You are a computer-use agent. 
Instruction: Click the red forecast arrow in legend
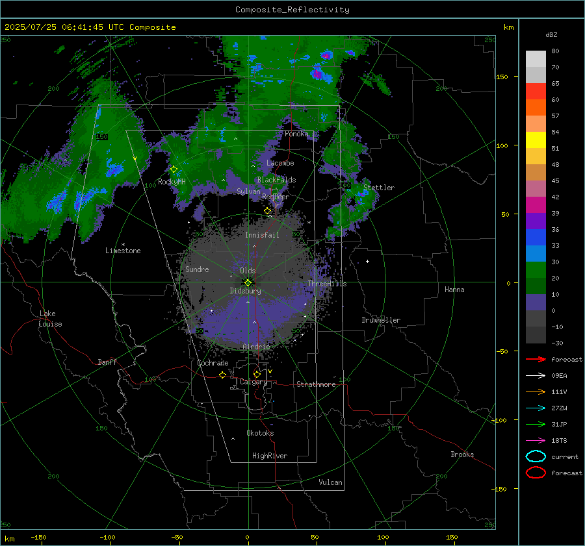point(536,359)
